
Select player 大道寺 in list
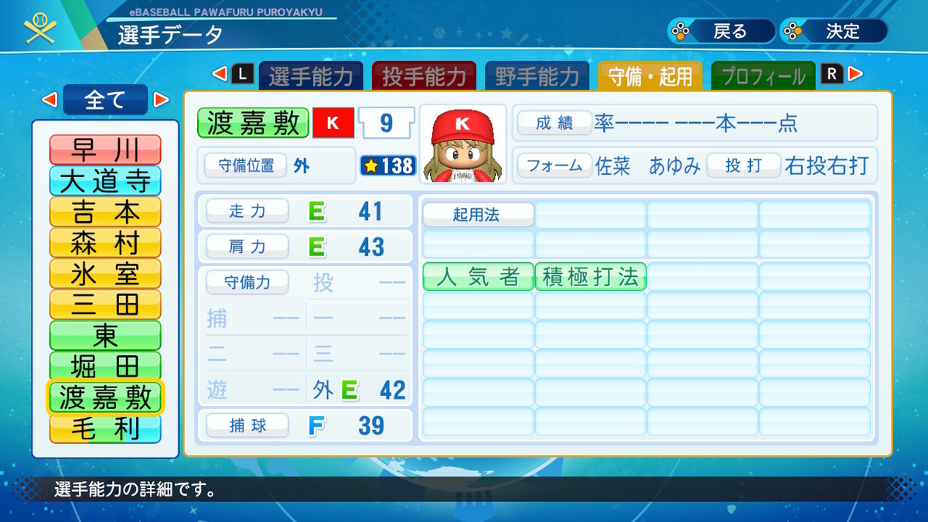pos(105,180)
